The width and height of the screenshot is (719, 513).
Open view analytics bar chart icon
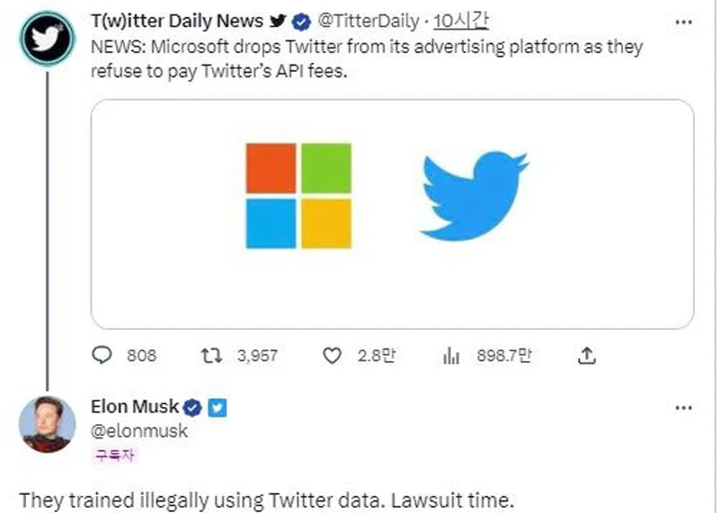[x=452, y=356]
